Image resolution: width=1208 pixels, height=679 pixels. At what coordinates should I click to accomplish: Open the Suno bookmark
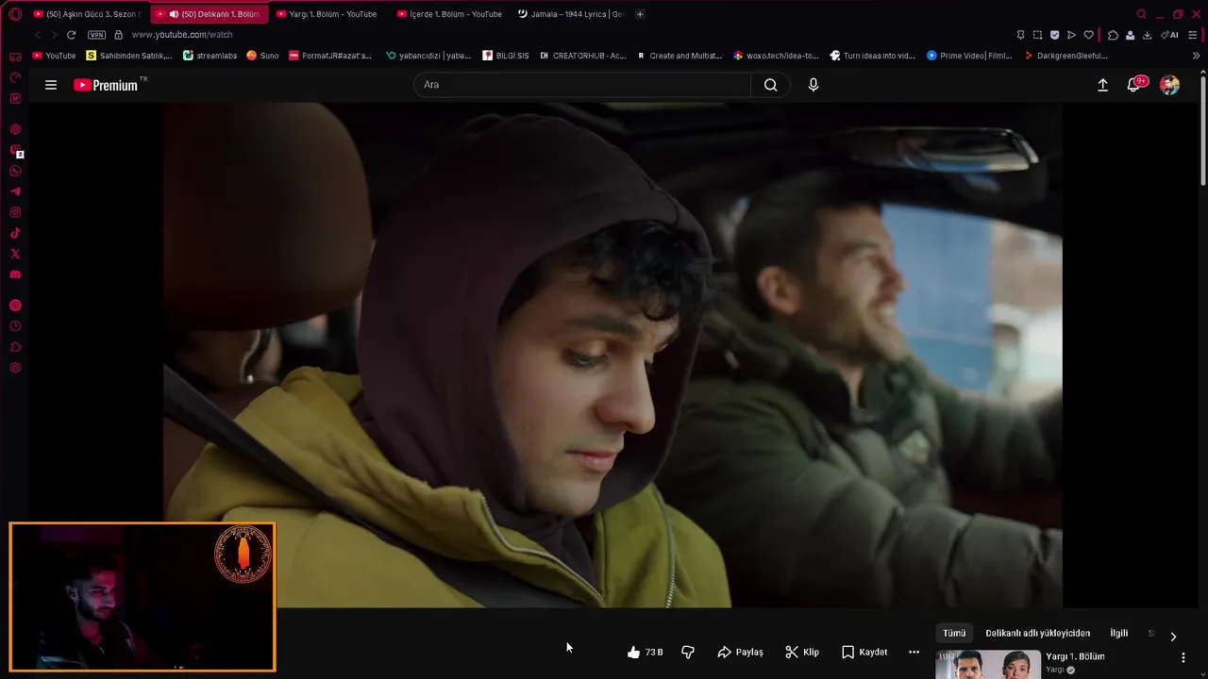(x=262, y=56)
